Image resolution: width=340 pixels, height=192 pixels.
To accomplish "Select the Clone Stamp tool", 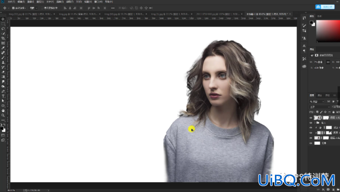I will [3, 62].
